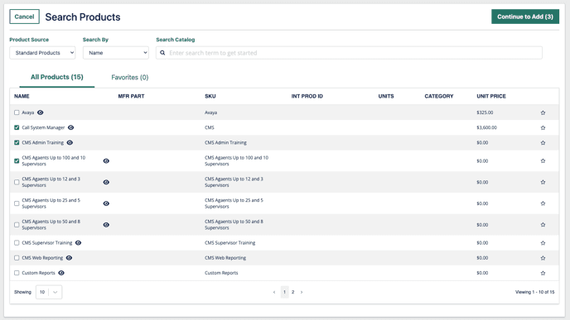The image size is (570, 320).
Task: Uncheck CMS Admin Training checkbox
Action: 17,142
